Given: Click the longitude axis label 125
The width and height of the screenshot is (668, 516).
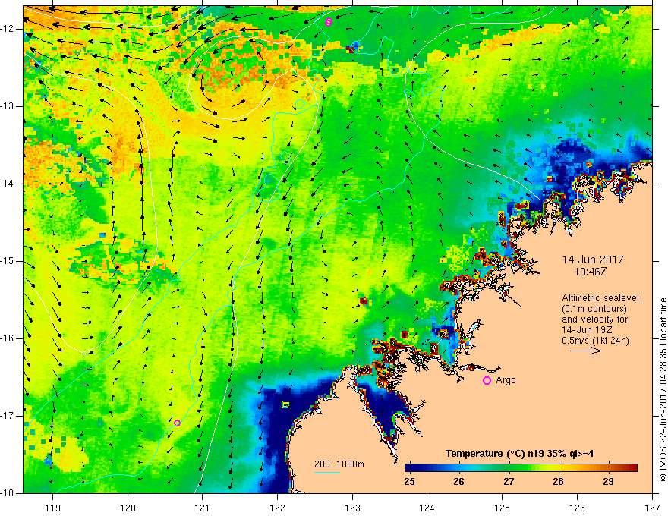Looking at the screenshot, I should pos(503,508).
